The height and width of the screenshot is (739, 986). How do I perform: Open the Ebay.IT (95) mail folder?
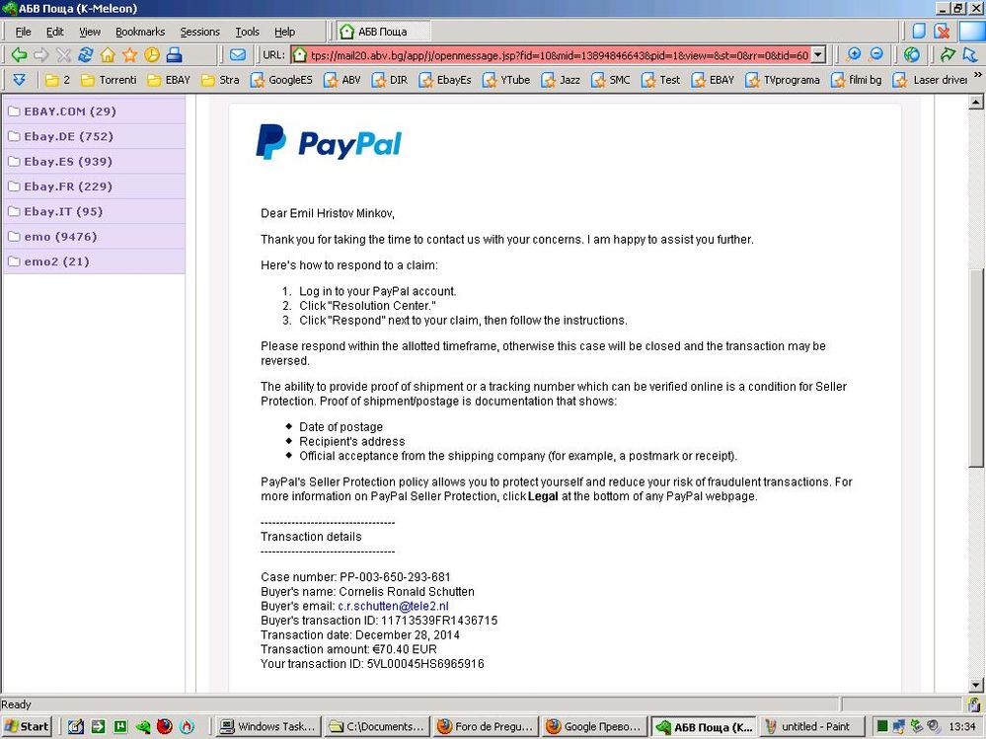pyautogui.click(x=95, y=212)
